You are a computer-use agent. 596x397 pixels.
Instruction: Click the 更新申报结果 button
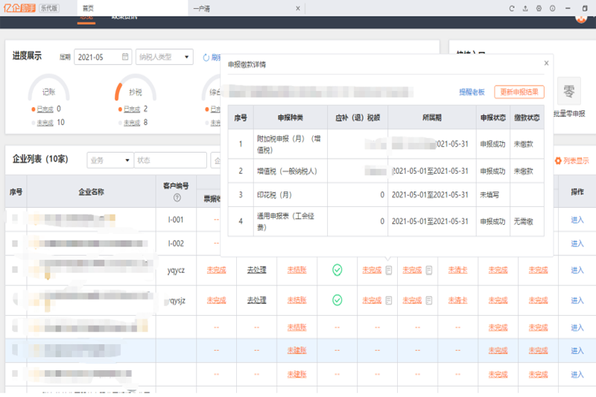pyautogui.click(x=519, y=92)
